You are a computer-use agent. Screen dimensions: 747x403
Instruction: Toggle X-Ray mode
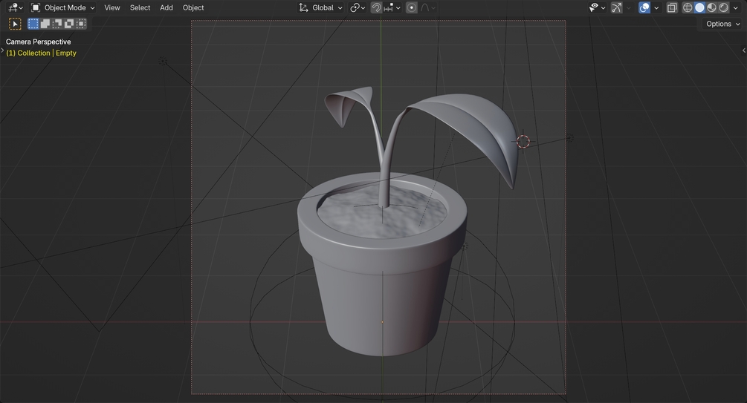coord(672,7)
